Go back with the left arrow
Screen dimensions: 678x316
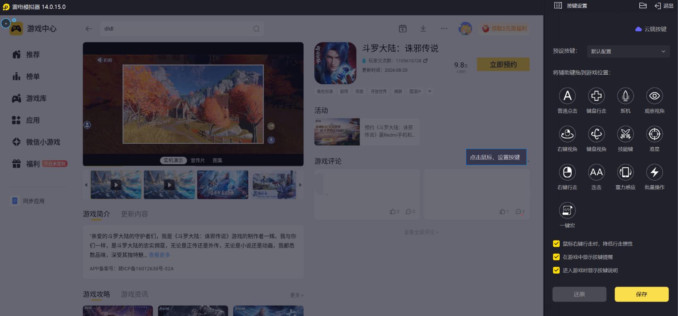click(89, 29)
